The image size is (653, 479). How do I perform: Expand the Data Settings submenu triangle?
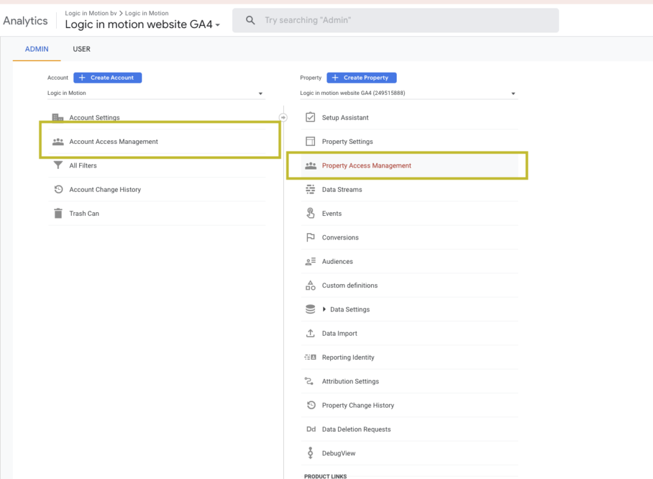(325, 310)
